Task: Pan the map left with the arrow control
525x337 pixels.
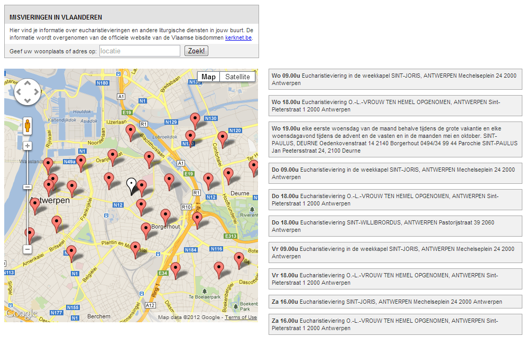Action: coord(19,92)
